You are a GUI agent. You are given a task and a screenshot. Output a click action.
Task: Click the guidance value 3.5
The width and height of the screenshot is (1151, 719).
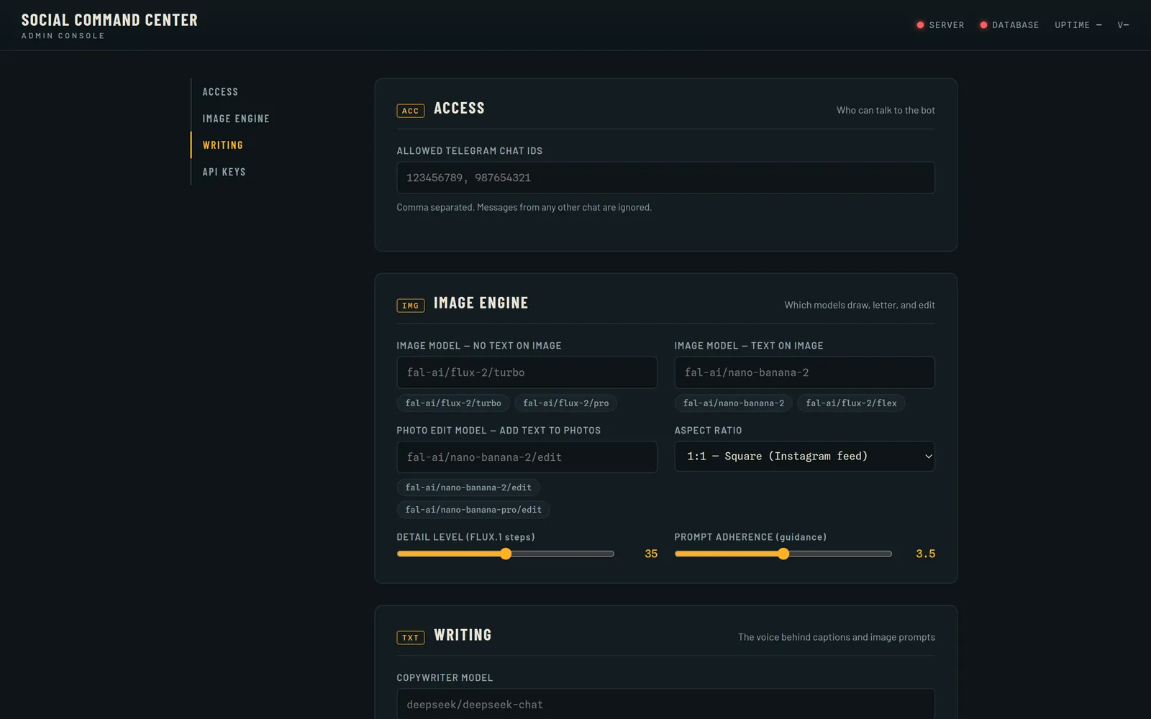[925, 554]
